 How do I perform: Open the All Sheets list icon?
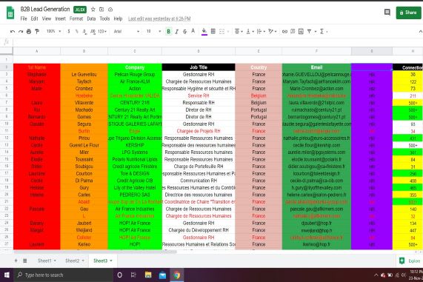[x=25, y=261]
